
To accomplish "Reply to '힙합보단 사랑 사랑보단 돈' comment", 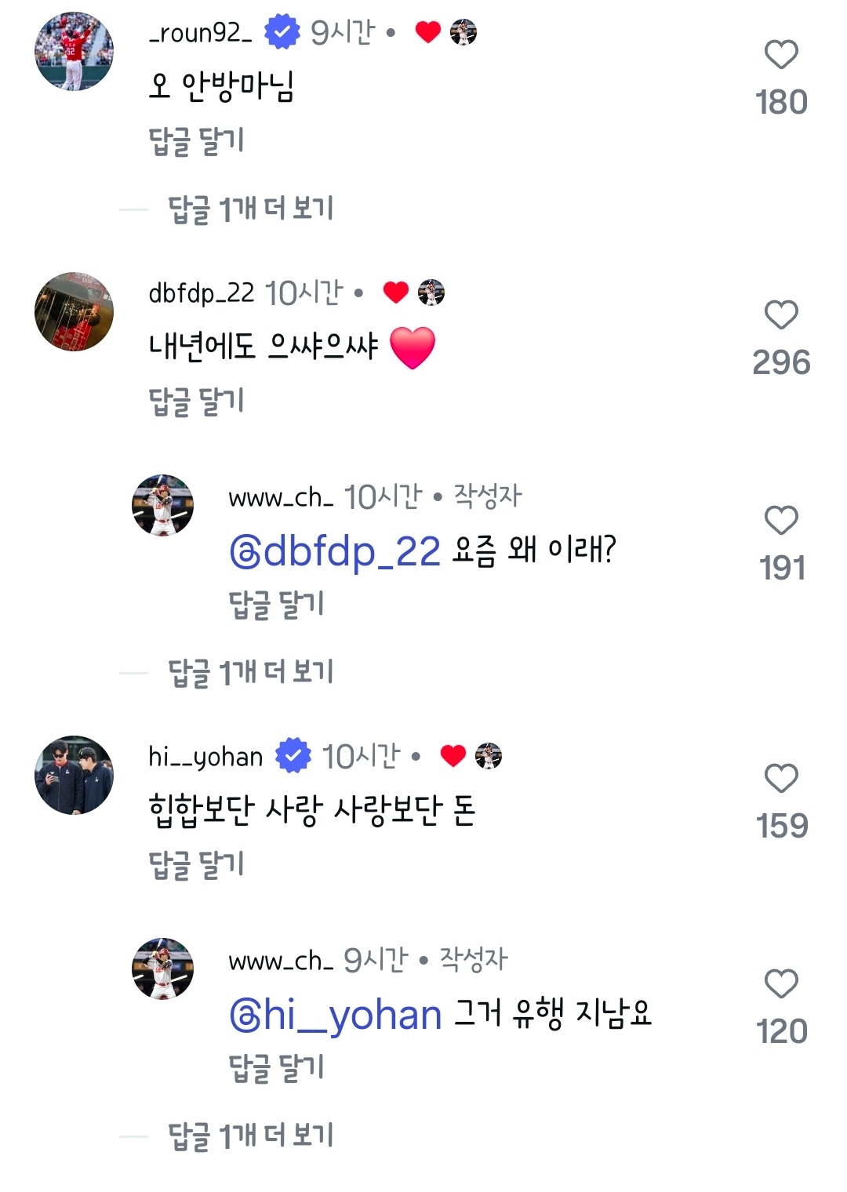I will coord(197,865).
